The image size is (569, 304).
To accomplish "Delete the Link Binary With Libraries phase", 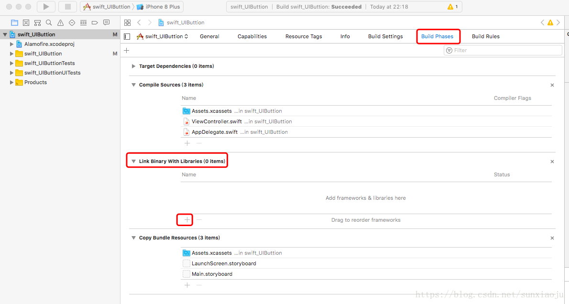I will [x=552, y=162].
